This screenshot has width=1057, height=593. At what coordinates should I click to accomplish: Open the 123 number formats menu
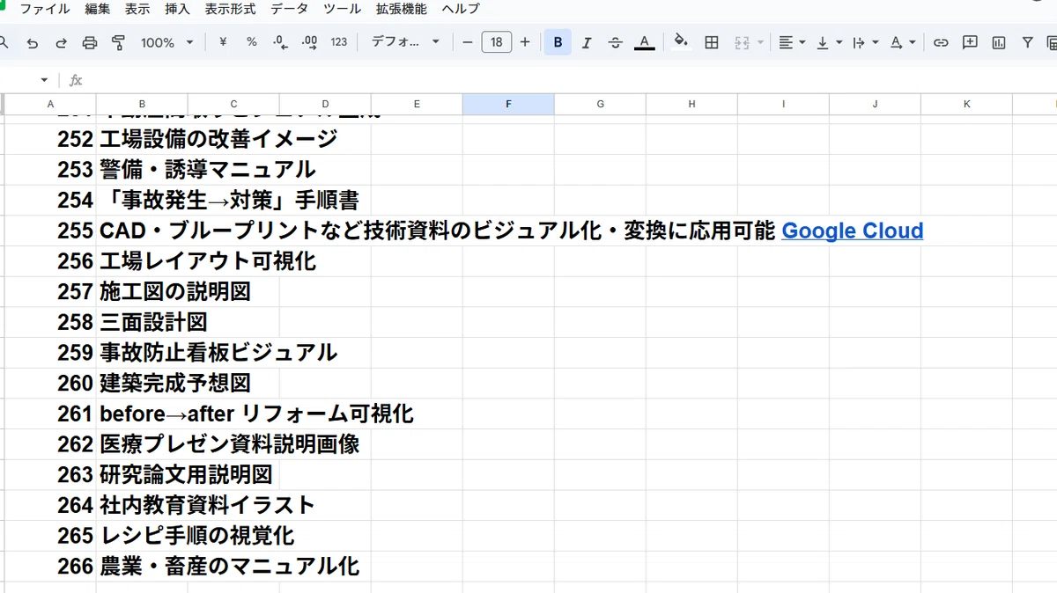pyautogui.click(x=339, y=42)
